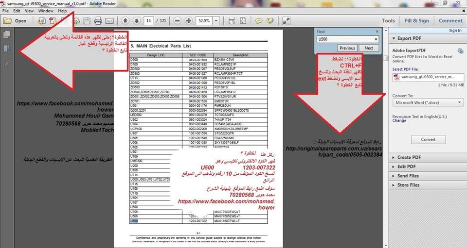This screenshot has height=248, width=467.
Task: Open the Tools pane
Action: pos(388,21)
